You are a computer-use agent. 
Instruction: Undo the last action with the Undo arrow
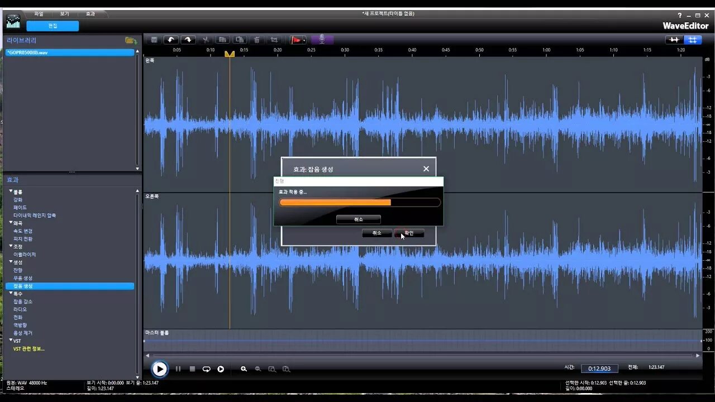tap(171, 40)
